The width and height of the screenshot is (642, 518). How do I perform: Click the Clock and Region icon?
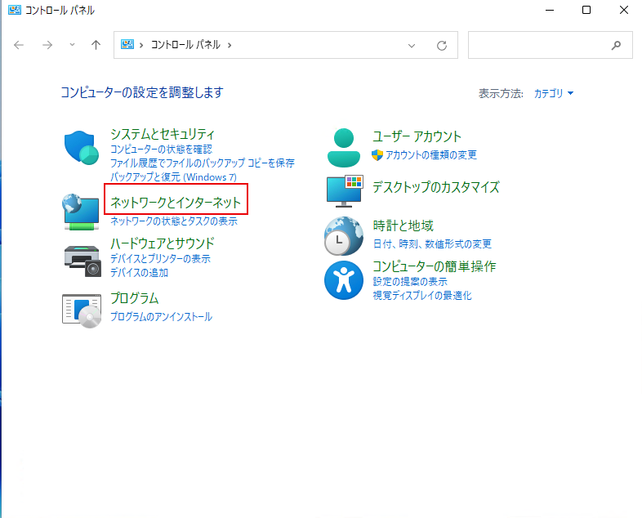click(344, 236)
